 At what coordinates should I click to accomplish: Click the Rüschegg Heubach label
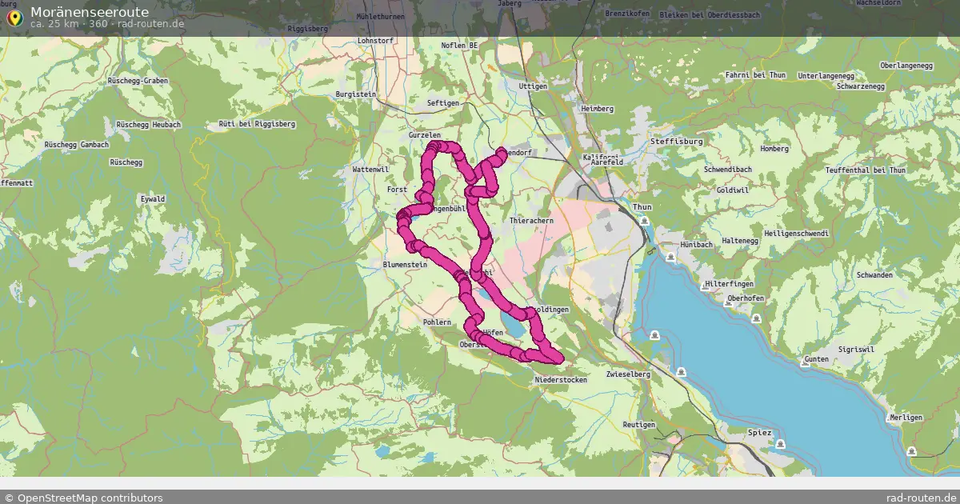coord(149,125)
